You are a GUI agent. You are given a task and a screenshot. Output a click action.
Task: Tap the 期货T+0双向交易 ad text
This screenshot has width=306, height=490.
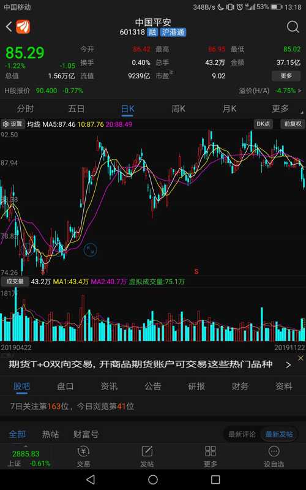pyautogui.click(x=141, y=364)
